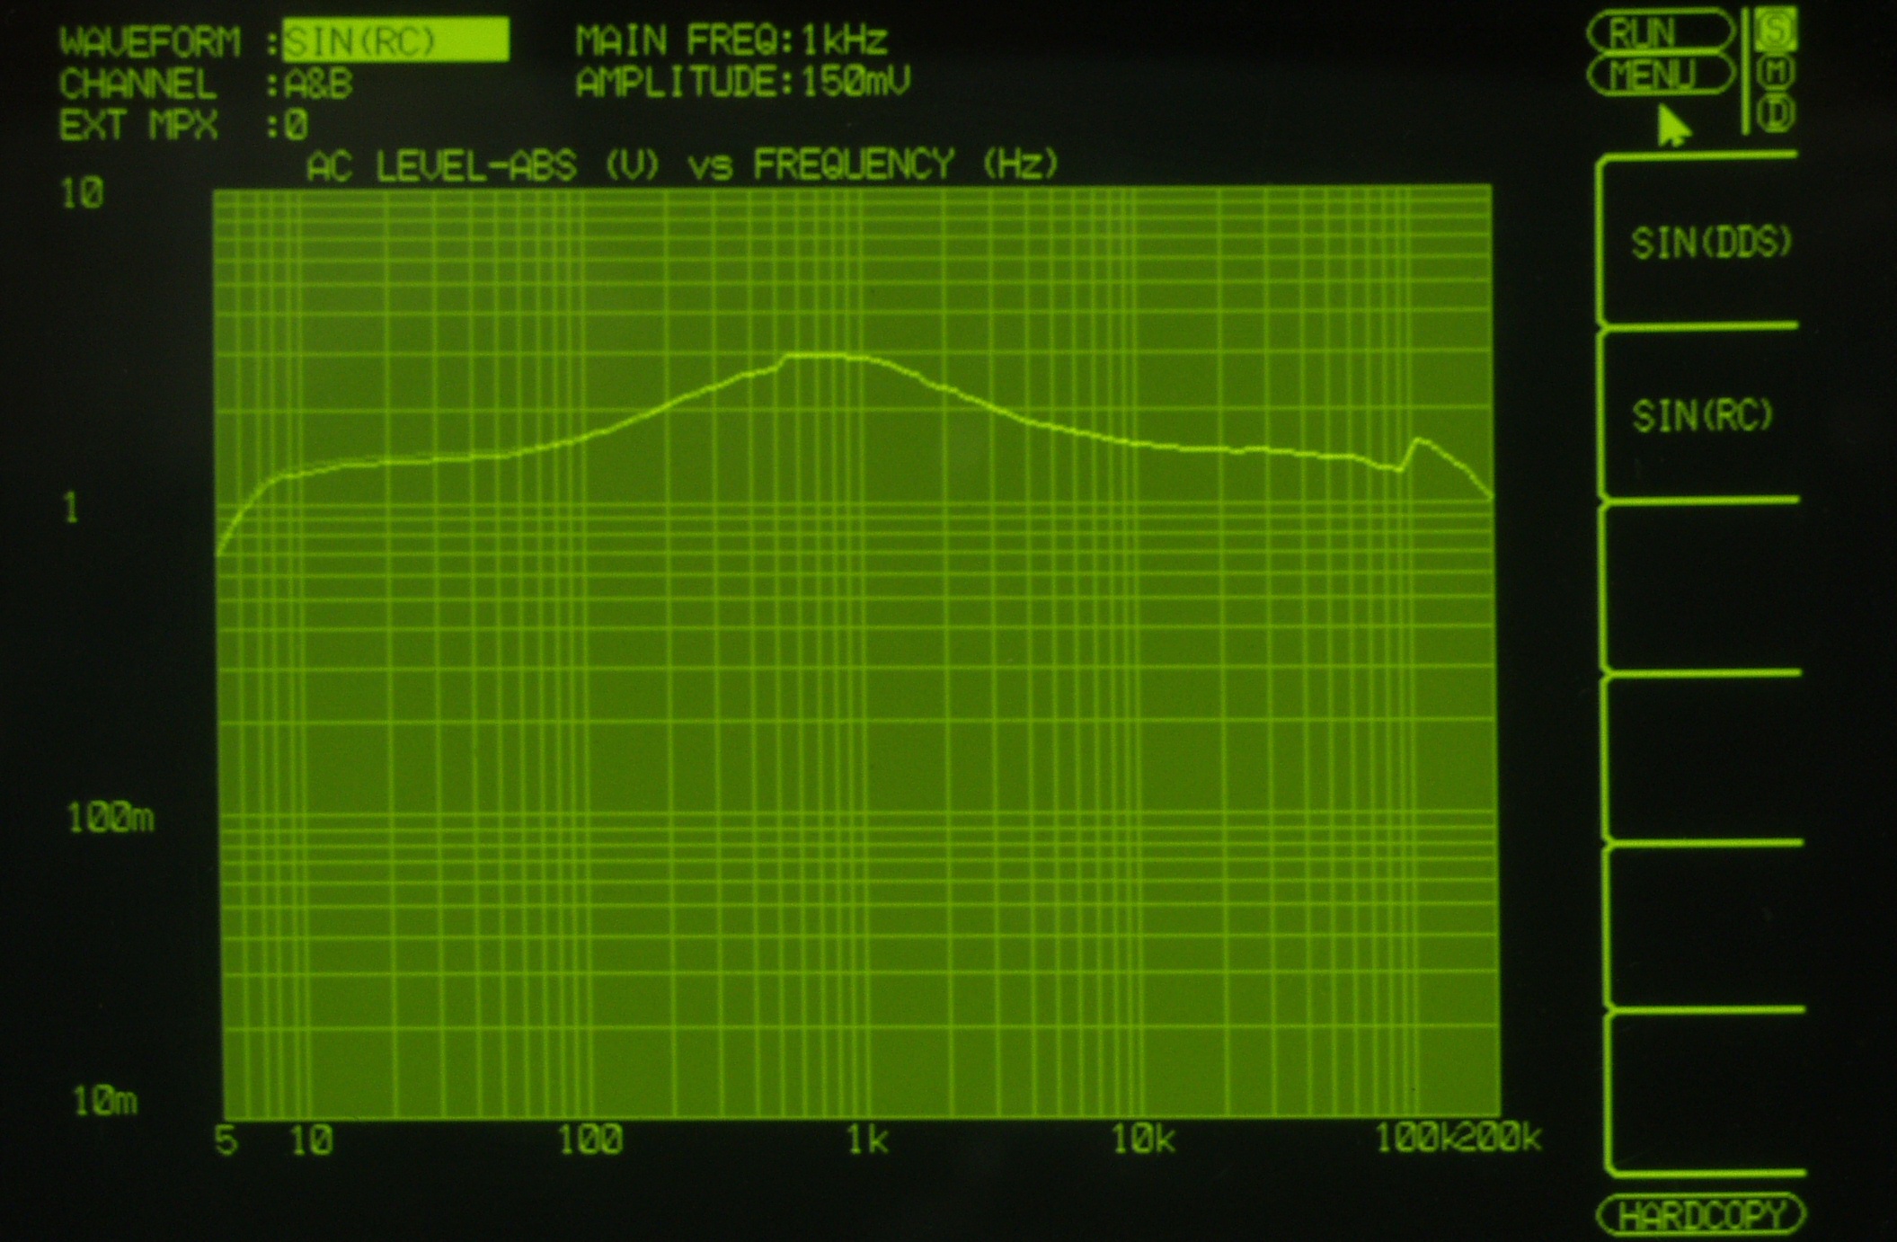
Task: Choose the SIN(RC) softkey option
Action: point(1703,415)
